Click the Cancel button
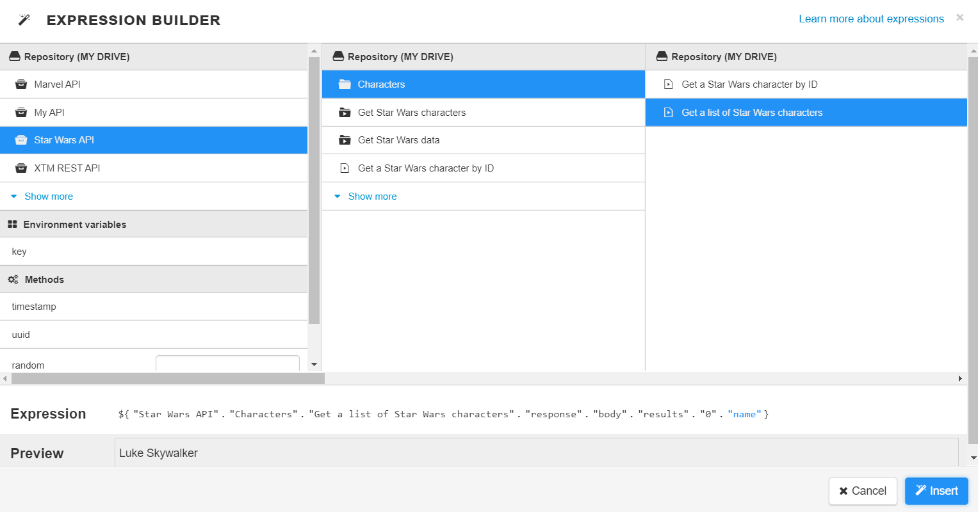Viewport: 978px width, 512px height. (x=863, y=491)
